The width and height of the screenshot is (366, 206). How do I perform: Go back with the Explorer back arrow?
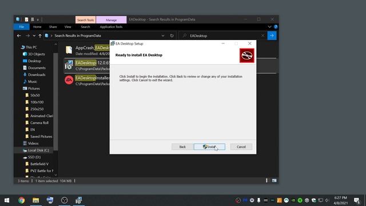pyautogui.click(x=19, y=35)
